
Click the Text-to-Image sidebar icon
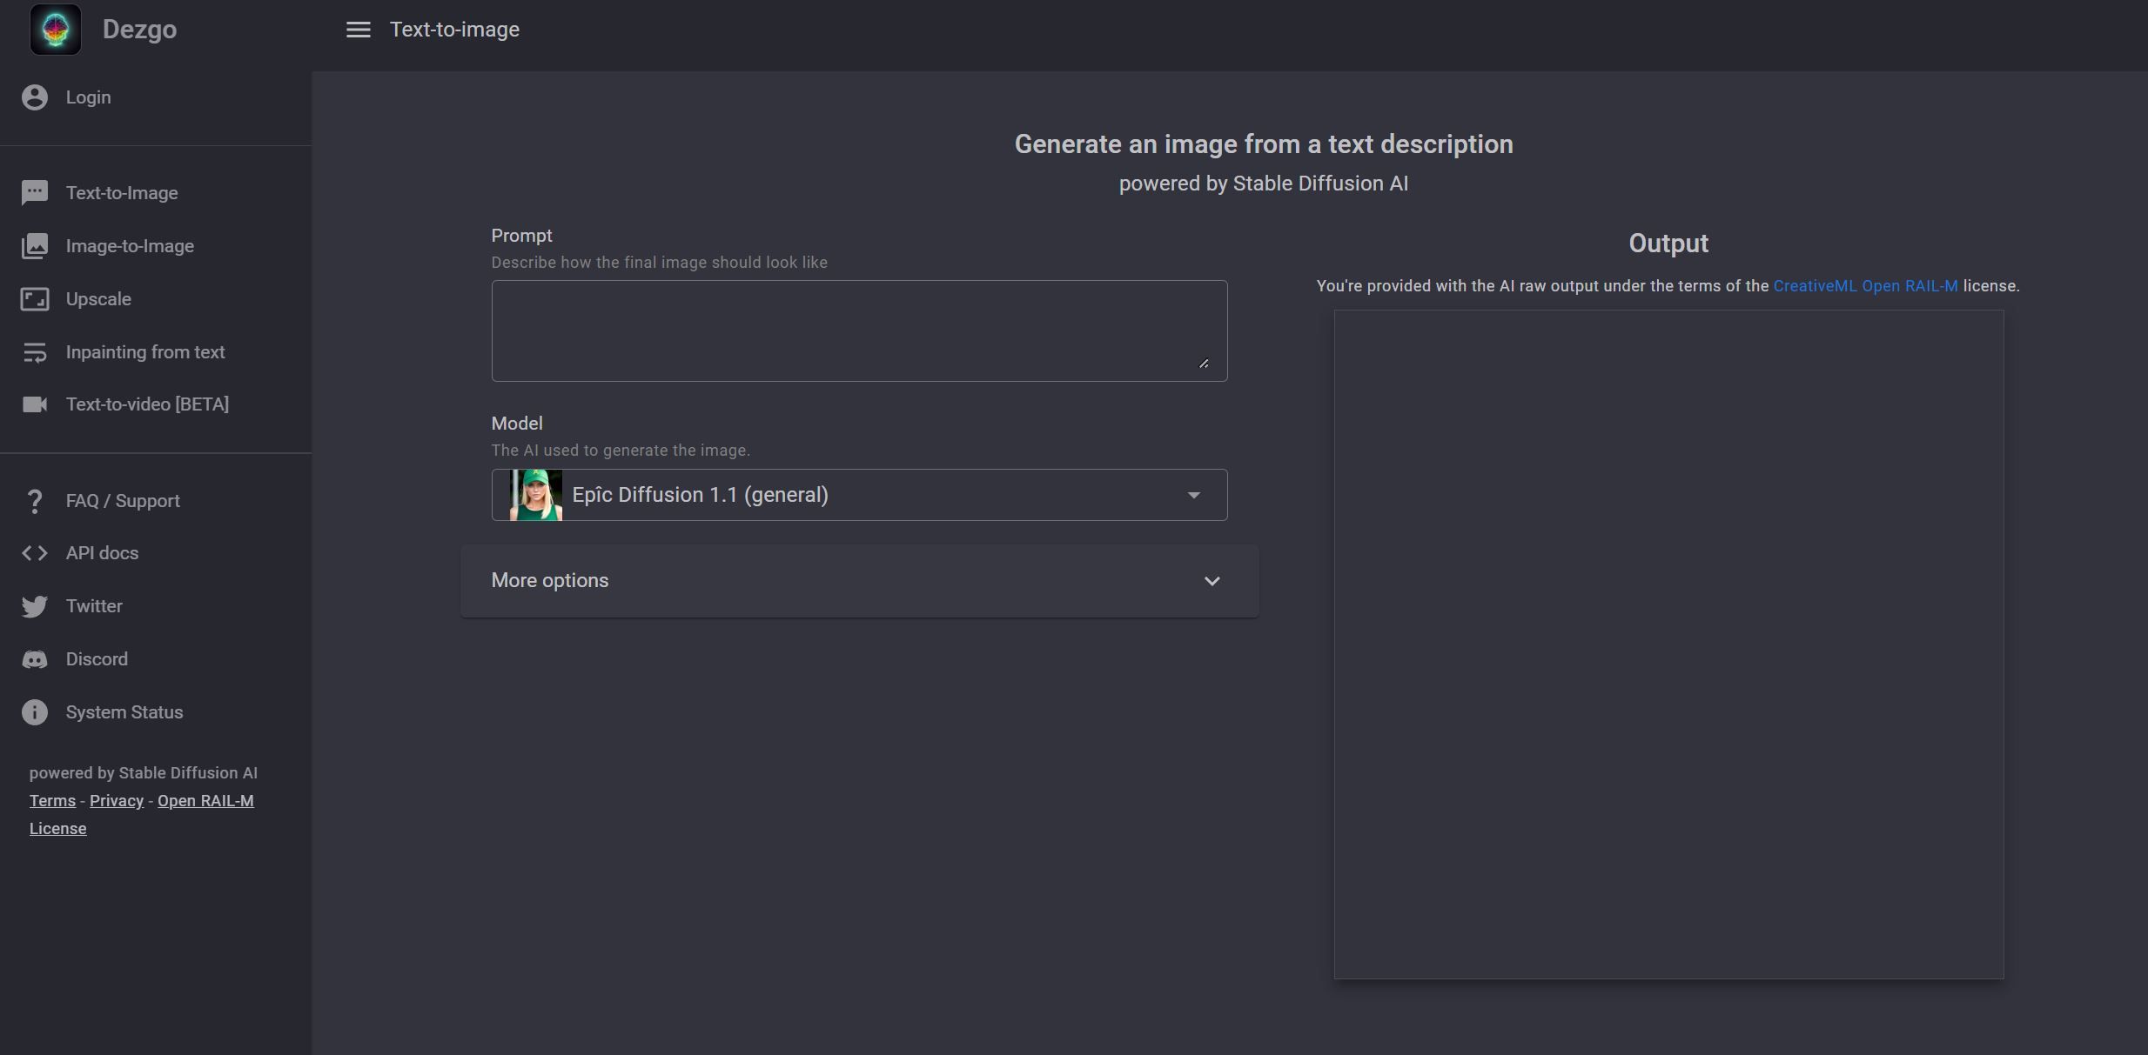pyautogui.click(x=34, y=193)
